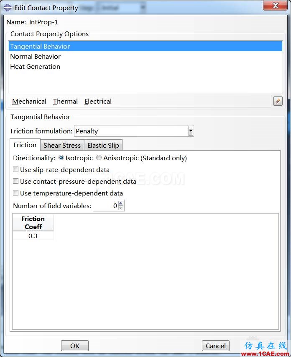
Task: Enable Use slip-rate-dependent data
Action: click(x=15, y=169)
